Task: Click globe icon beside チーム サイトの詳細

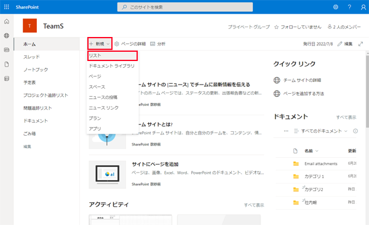Action: tap(277, 80)
